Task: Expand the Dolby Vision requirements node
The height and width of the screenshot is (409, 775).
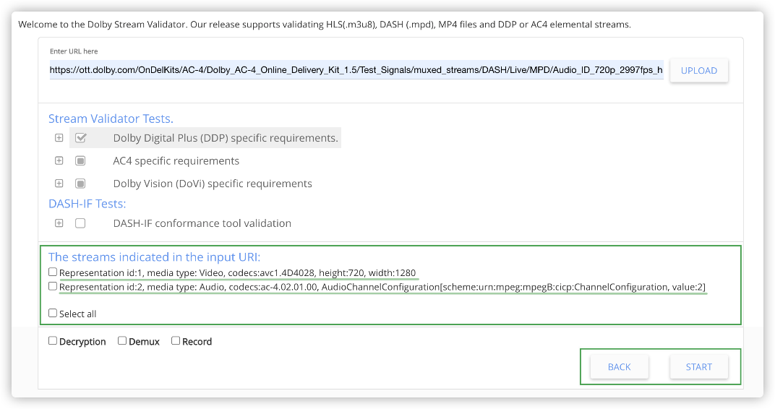Action: point(59,184)
